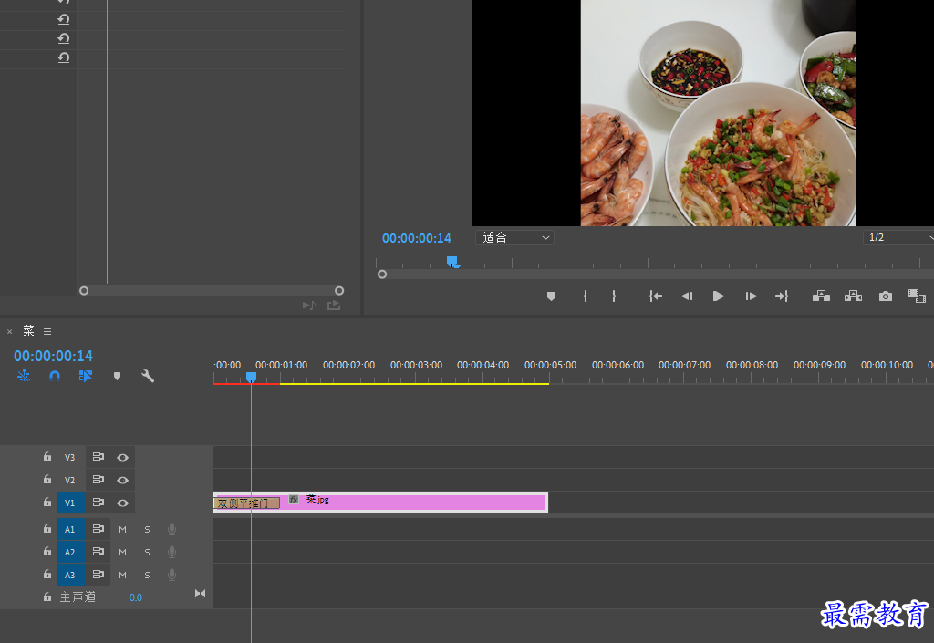
Task: Close the 菜 sequence tab
Action: click(x=9, y=332)
